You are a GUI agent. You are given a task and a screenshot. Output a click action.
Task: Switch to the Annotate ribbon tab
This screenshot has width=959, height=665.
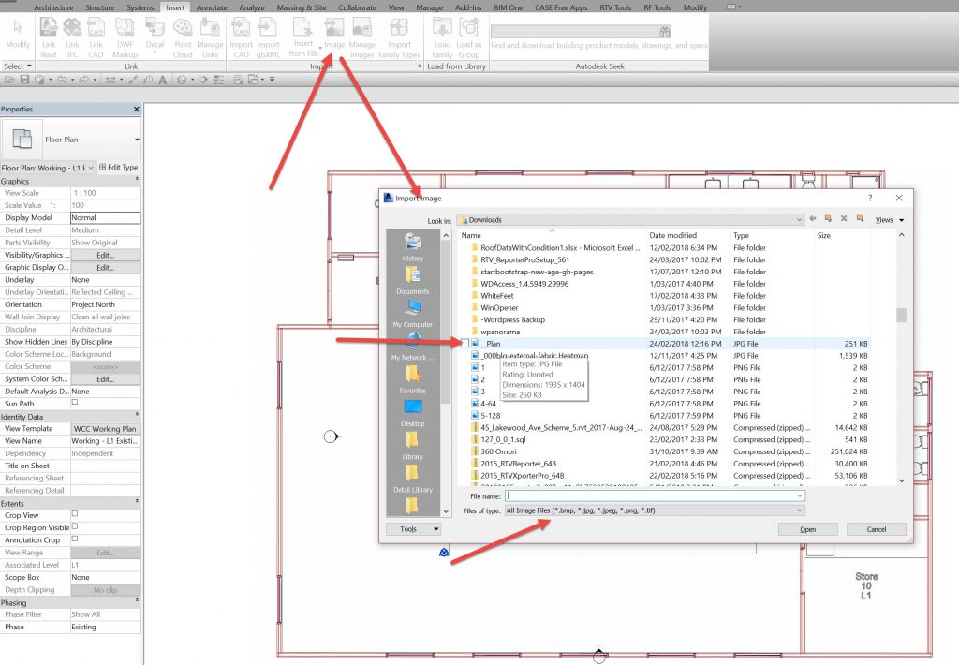tap(211, 7)
